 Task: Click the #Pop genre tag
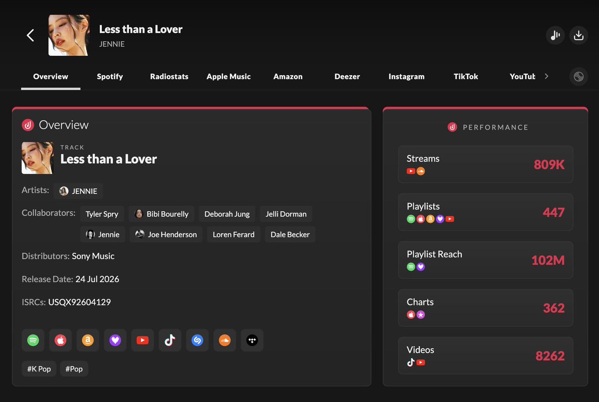[74, 369]
